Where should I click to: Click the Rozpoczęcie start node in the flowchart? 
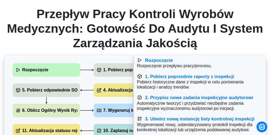coord(46,70)
